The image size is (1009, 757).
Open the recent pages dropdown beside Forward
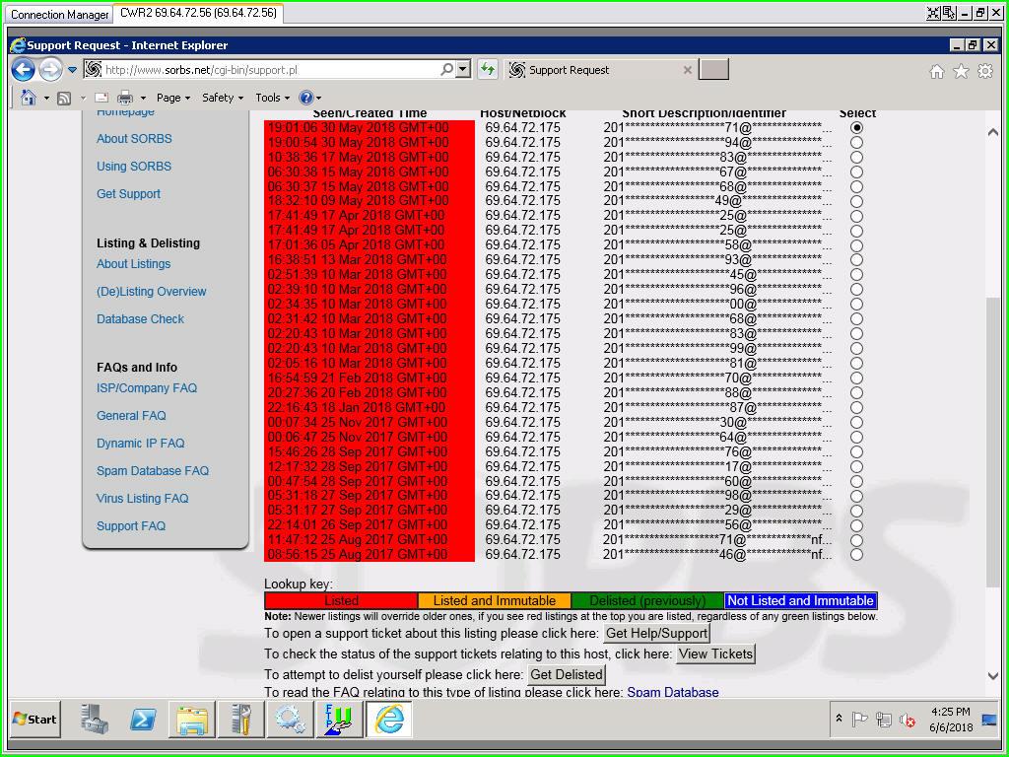point(72,70)
